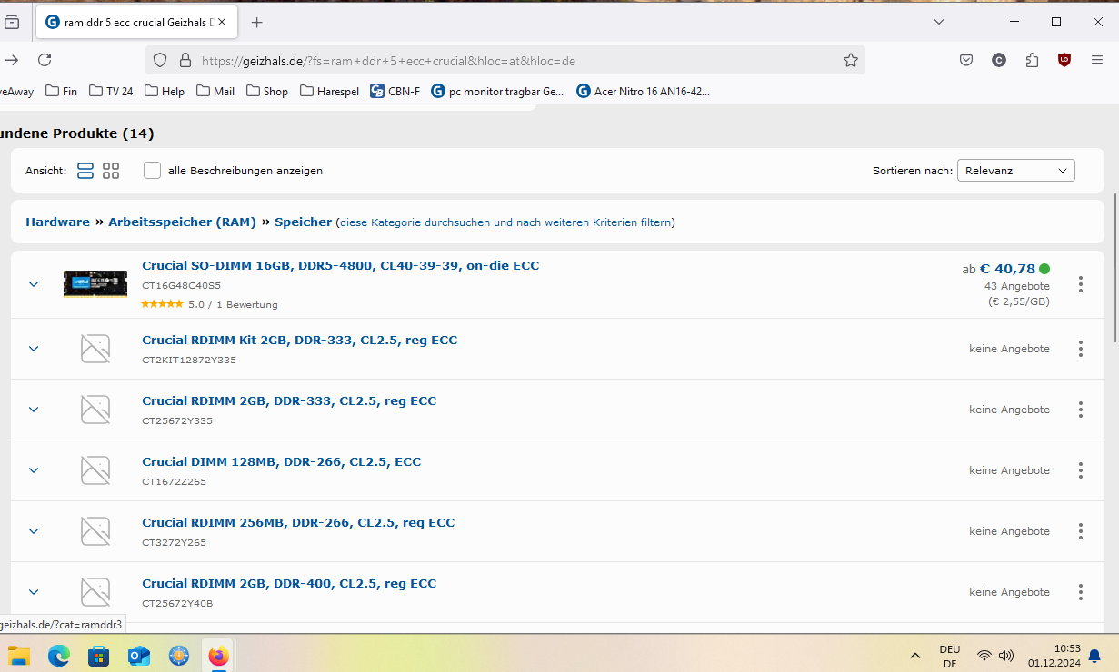Screen dimensions: 1119x672
Task: List all tabs dropdown arrow
Action: (x=939, y=22)
